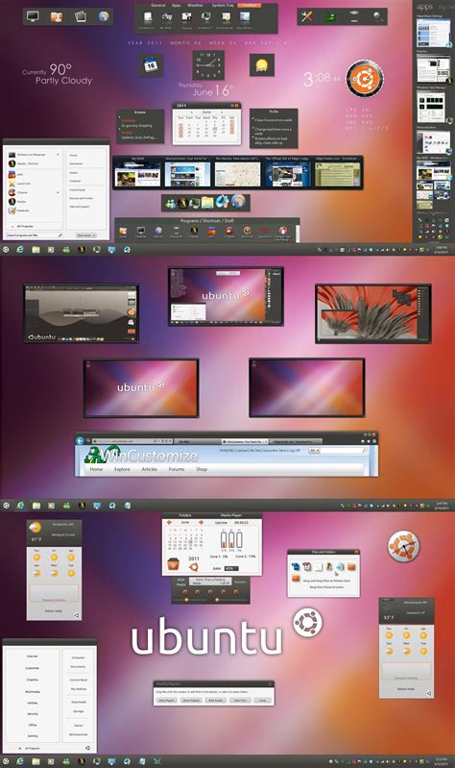Click Close in the Modify Playlist dialog
Viewport: 455px width, 768px height.
[x=262, y=701]
